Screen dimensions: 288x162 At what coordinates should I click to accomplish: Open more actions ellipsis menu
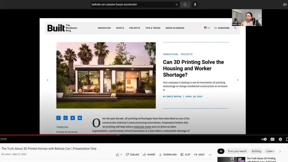pos(210,154)
